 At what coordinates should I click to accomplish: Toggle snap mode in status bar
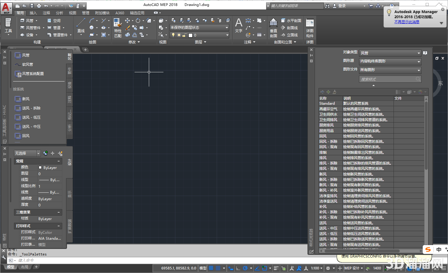pyautogui.click(x=218, y=268)
